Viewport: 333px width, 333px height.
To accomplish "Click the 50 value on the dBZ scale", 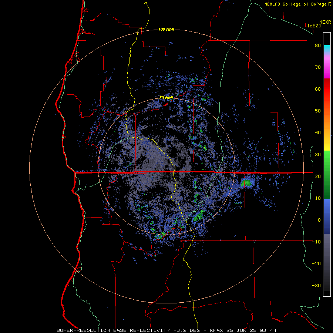I will [318, 111].
